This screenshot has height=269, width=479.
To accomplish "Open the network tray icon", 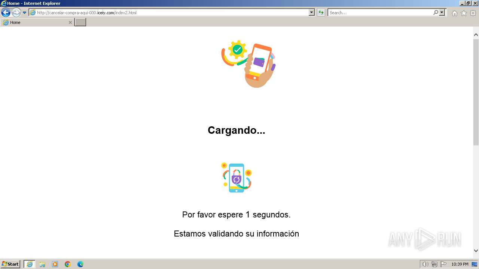I will pos(434,264).
